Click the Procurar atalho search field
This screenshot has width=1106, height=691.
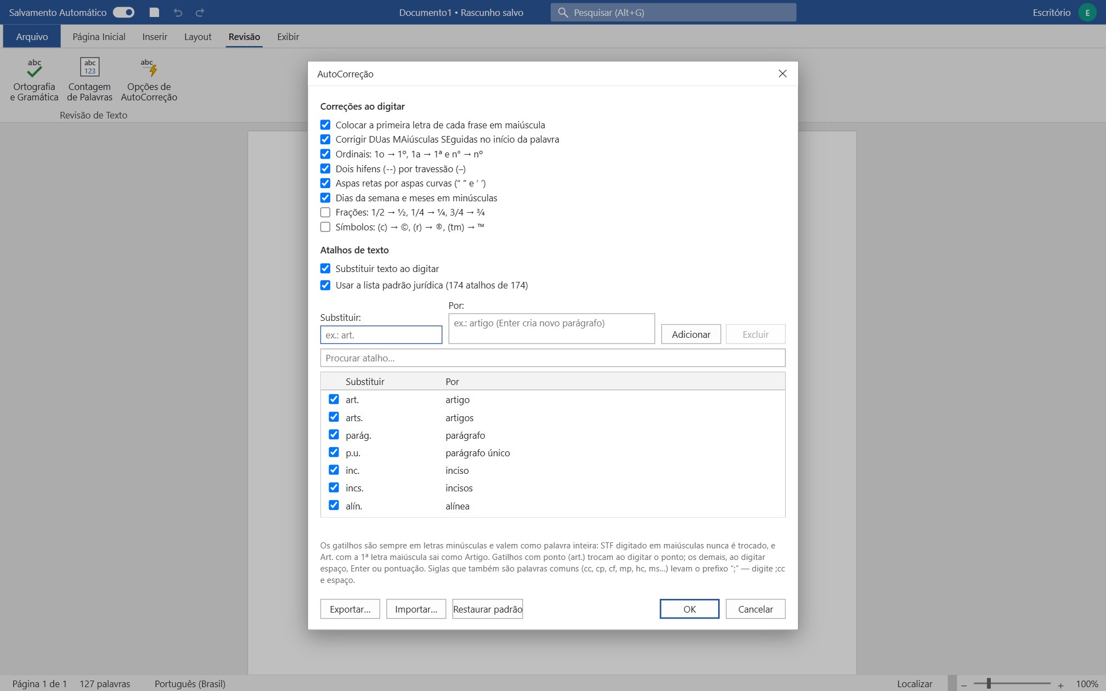coord(552,358)
